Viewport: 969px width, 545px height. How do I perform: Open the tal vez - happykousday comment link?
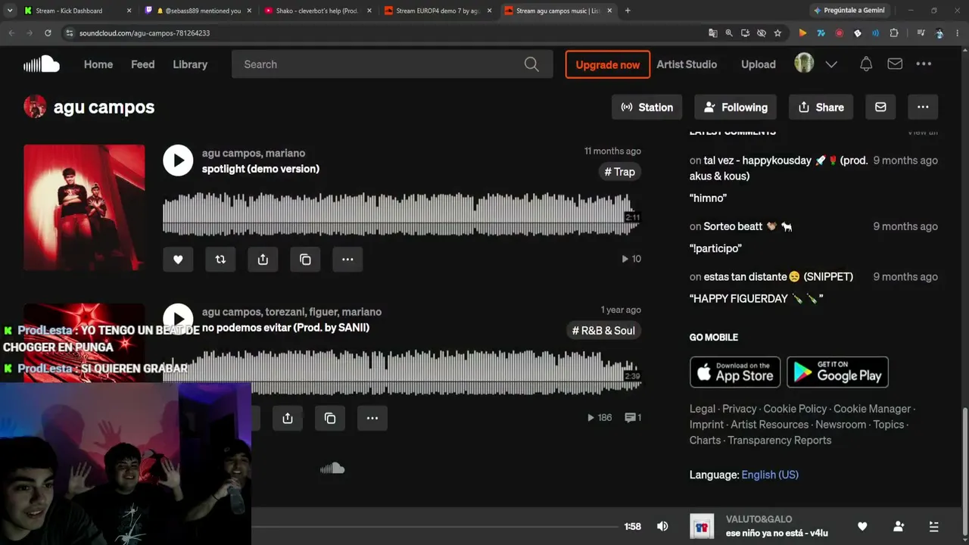pos(778,168)
